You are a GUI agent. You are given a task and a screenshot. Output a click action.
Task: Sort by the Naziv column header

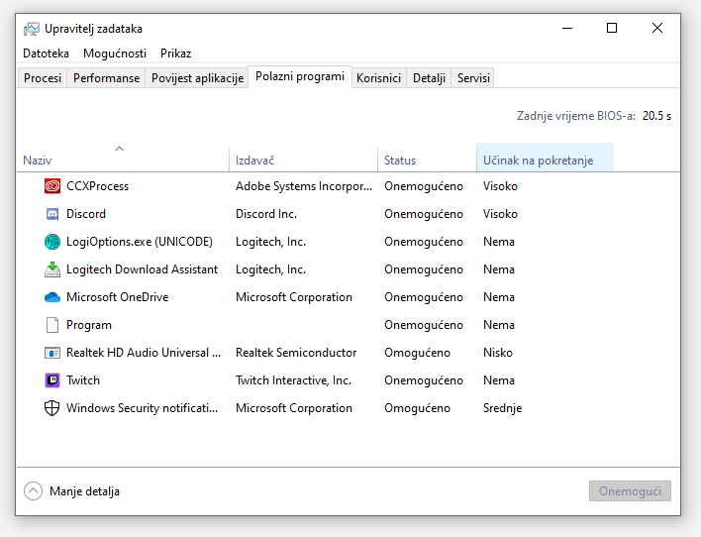pos(38,161)
